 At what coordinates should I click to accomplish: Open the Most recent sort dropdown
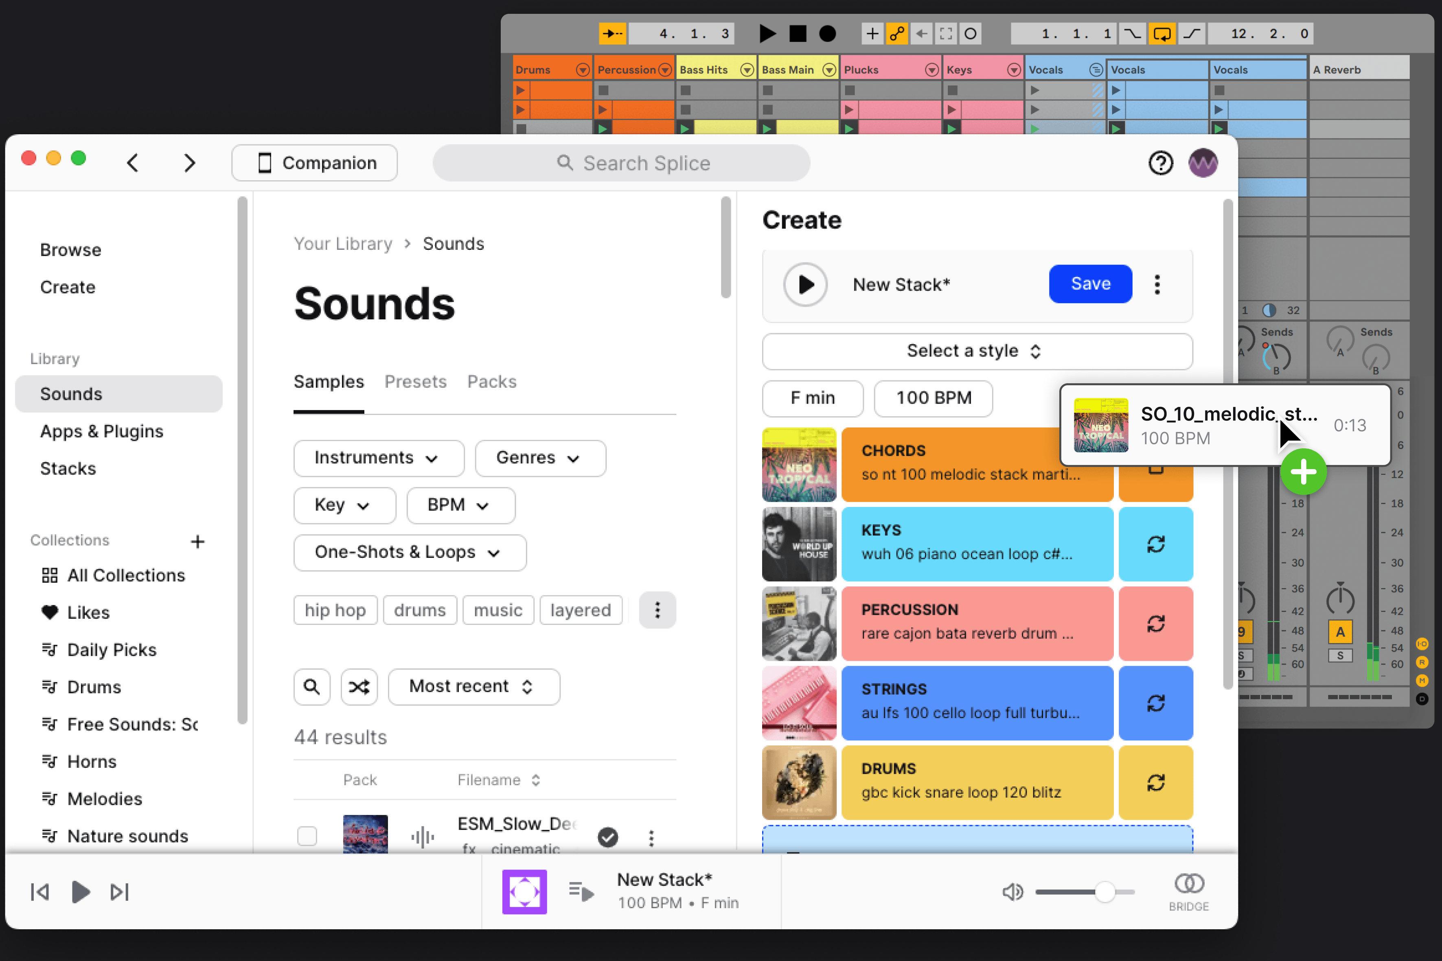coord(473,686)
